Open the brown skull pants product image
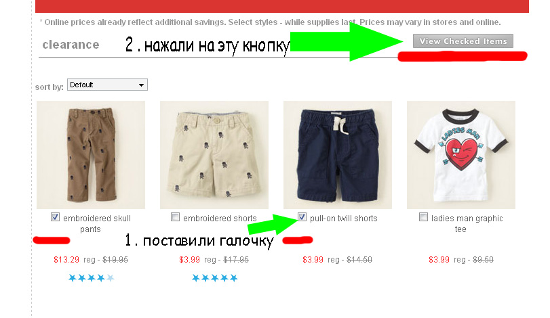 [x=91, y=155]
